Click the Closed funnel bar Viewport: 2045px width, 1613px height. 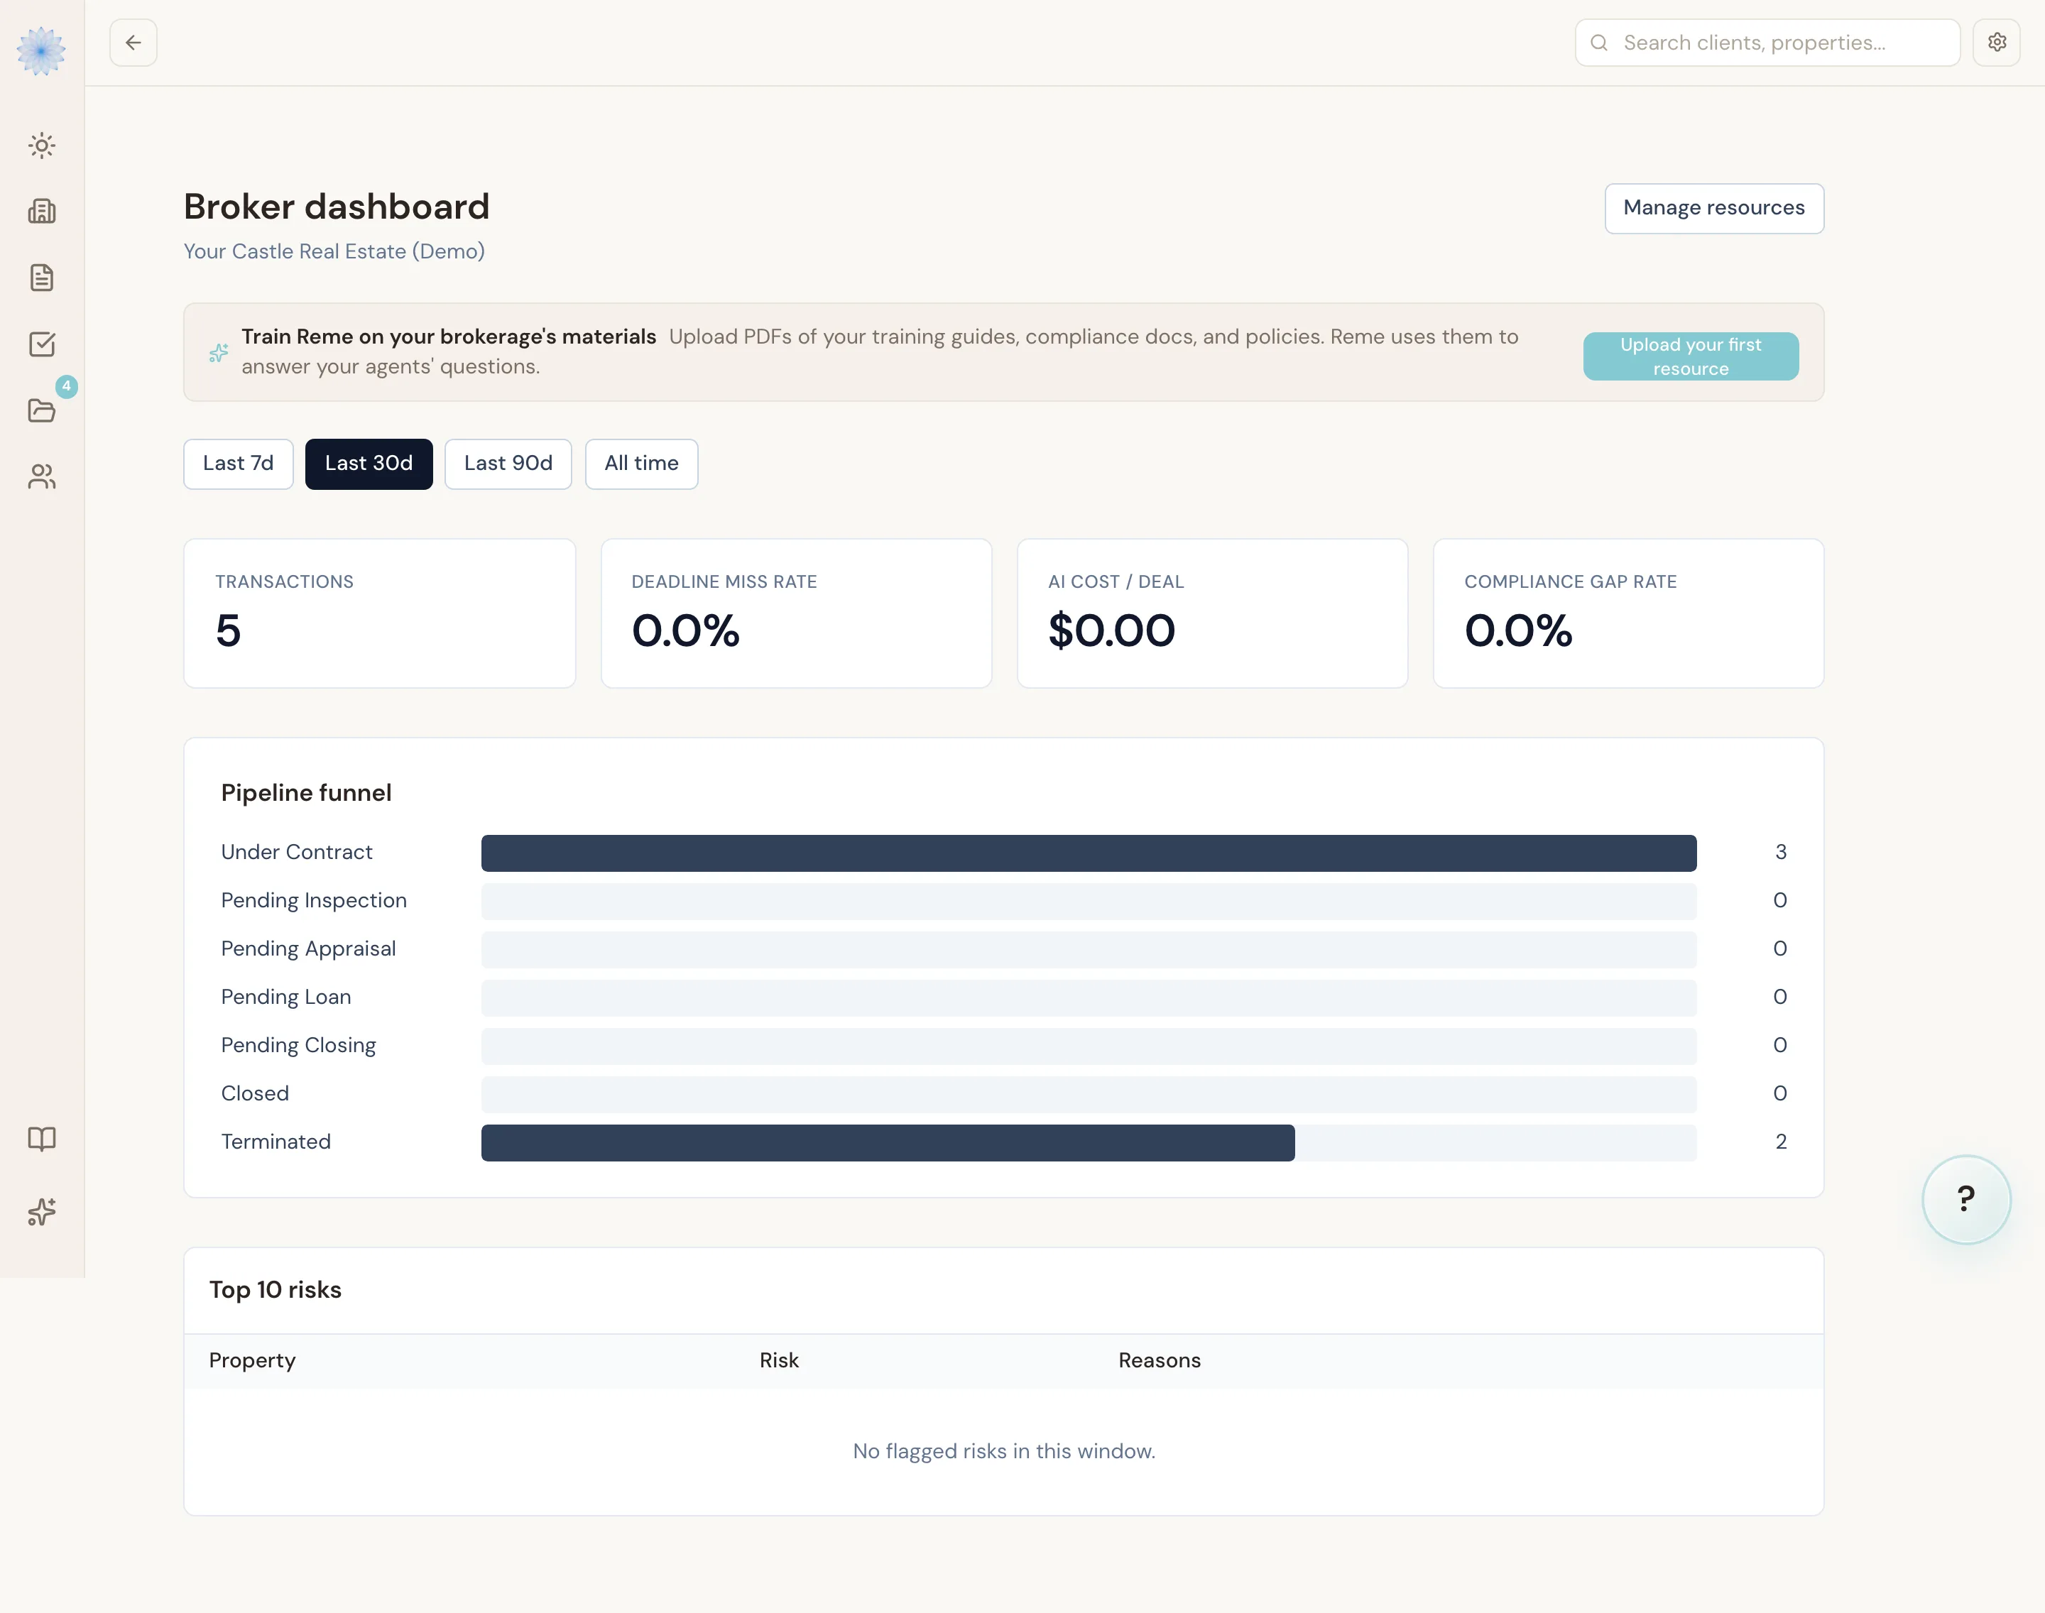1089,1093
